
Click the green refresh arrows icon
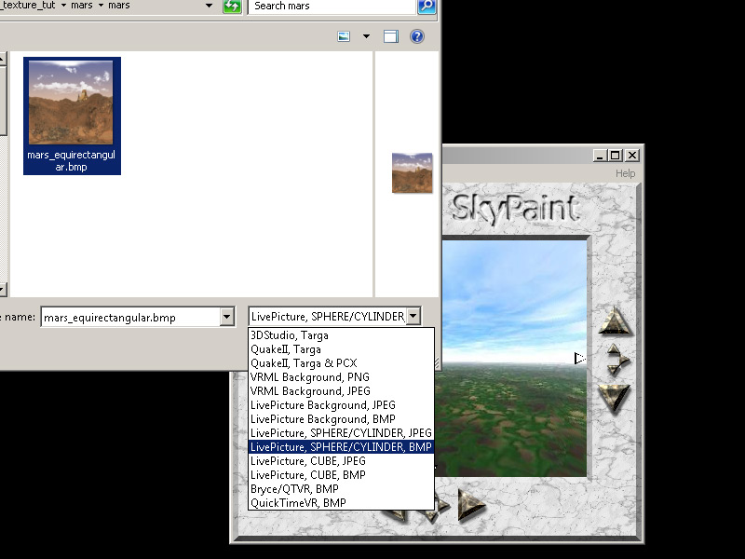232,7
